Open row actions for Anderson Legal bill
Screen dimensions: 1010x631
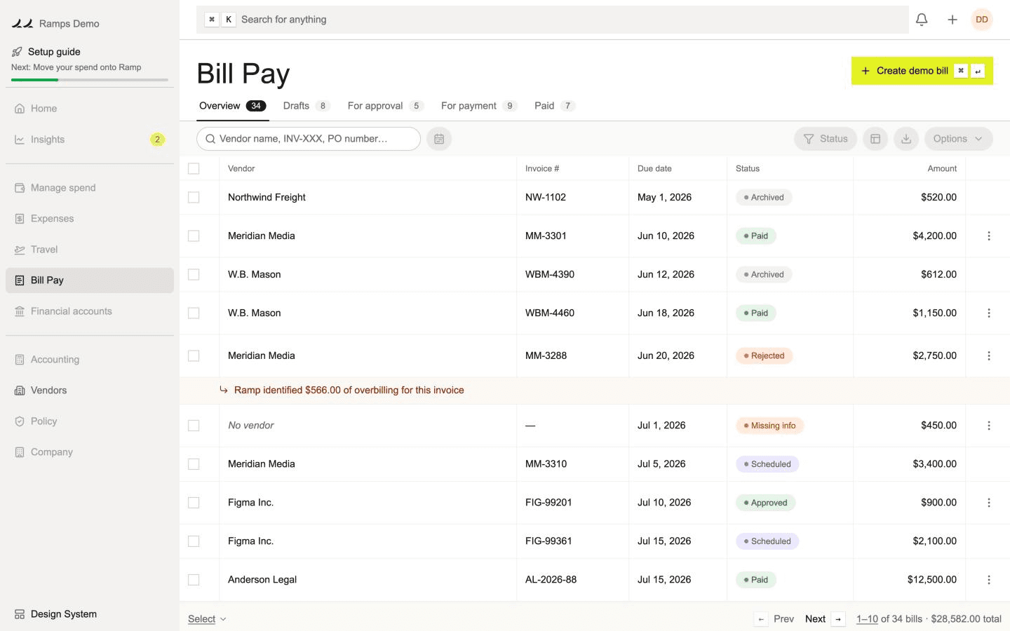(989, 580)
